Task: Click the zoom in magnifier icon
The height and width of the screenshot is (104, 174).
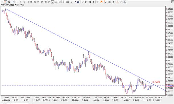Action: (118, 2)
